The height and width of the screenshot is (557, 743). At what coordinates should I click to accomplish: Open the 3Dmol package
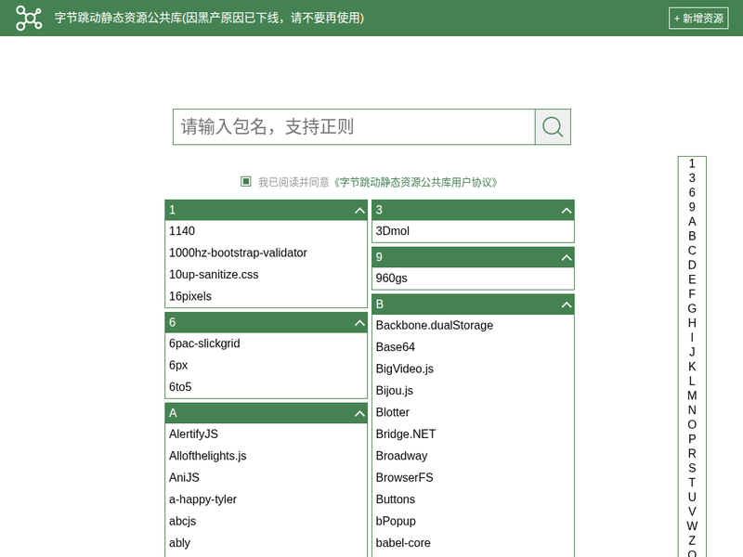pos(392,231)
